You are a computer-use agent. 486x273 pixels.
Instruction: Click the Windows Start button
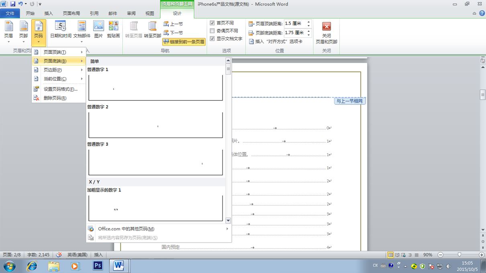[x=9, y=266]
